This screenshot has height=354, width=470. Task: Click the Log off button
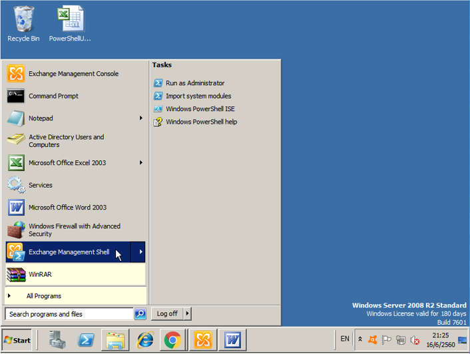pyautogui.click(x=167, y=313)
